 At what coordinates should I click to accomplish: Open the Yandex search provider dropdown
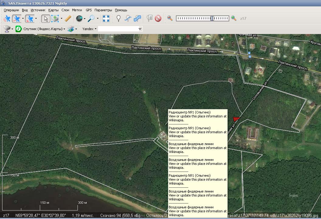click(x=89, y=29)
